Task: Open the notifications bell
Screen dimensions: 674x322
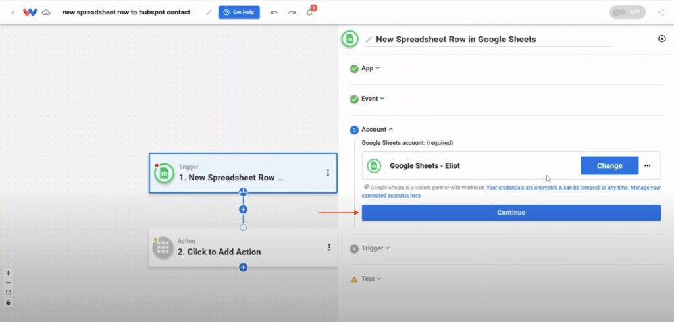Action: pyautogui.click(x=309, y=13)
